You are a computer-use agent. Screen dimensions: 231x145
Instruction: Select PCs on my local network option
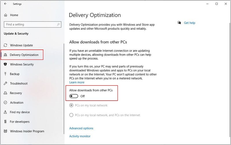pos(71,105)
